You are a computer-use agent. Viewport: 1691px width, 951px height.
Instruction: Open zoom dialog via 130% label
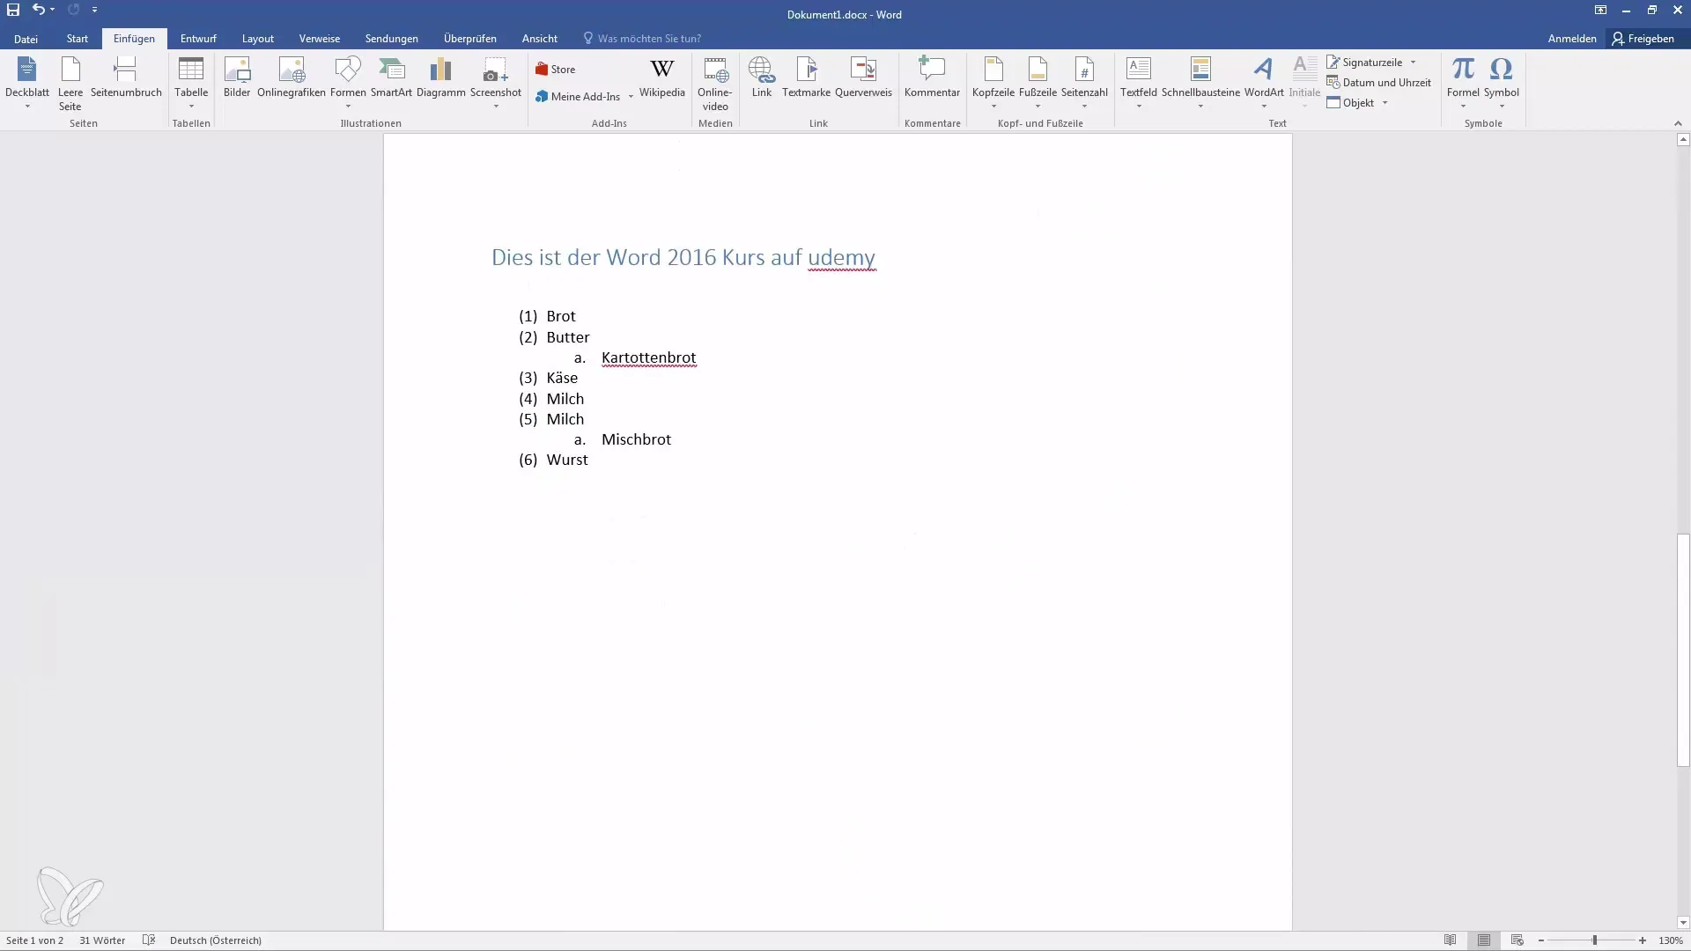point(1671,940)
